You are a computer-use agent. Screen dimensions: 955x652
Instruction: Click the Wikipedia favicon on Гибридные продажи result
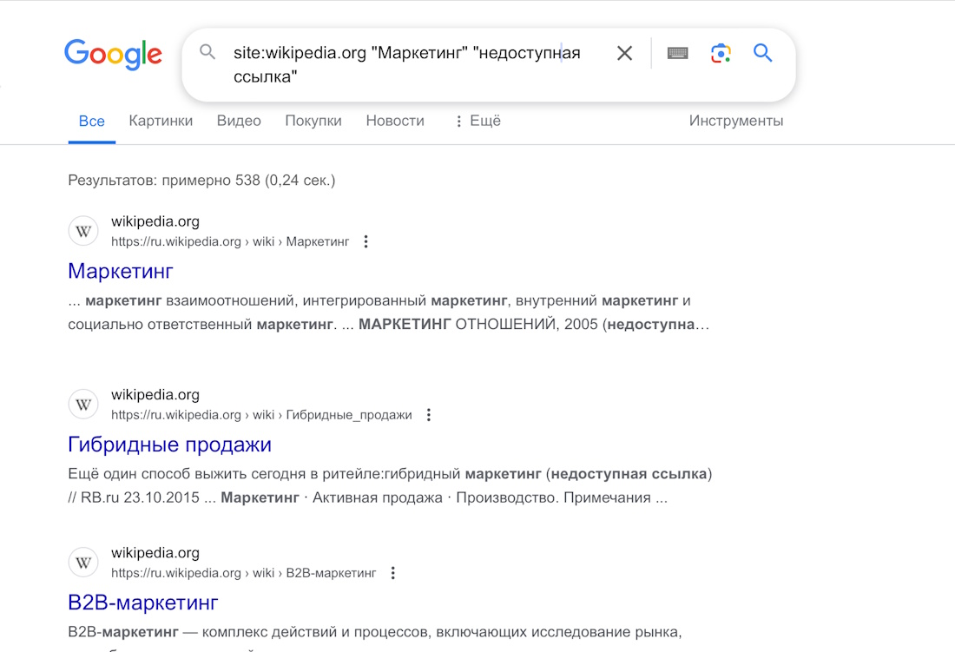(x=82, y=404)
